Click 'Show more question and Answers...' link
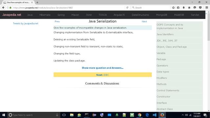Screen dimensions: 210x118 [x=103, y=68]
